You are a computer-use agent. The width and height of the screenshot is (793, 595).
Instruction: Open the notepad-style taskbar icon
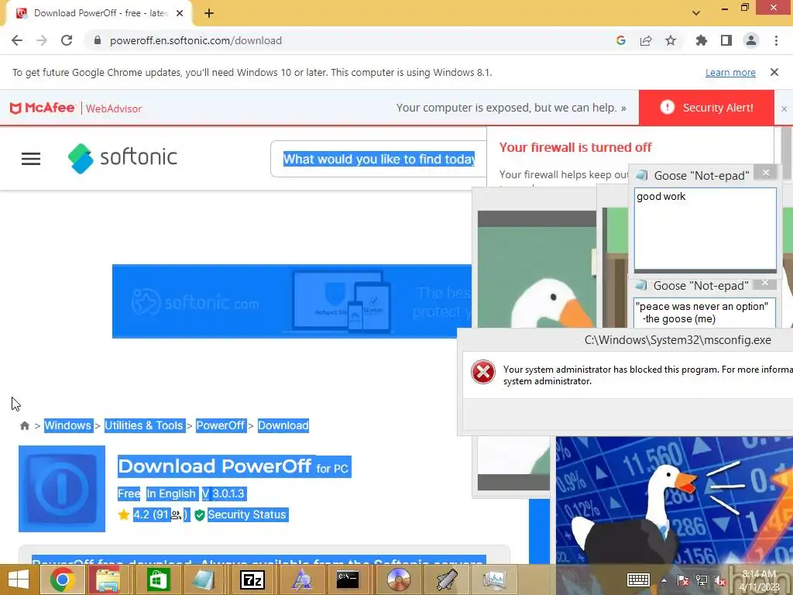coord(204,580)
